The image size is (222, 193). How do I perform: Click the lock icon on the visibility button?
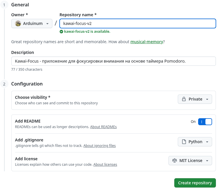(x=184, y=99)
